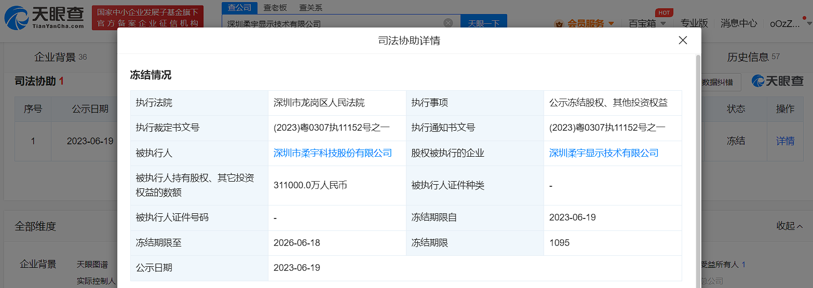Collapse the 全部维度 section with 收起
This screenshot has width=813, height=288.
(790, 226)
